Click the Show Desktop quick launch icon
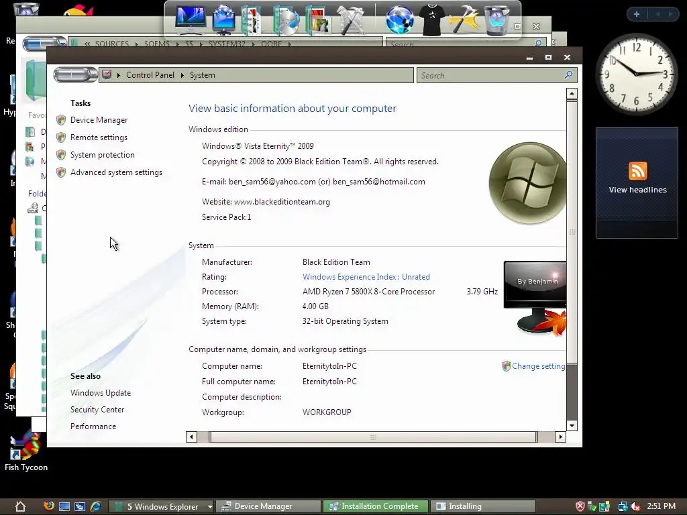 [x=64, y=507]
